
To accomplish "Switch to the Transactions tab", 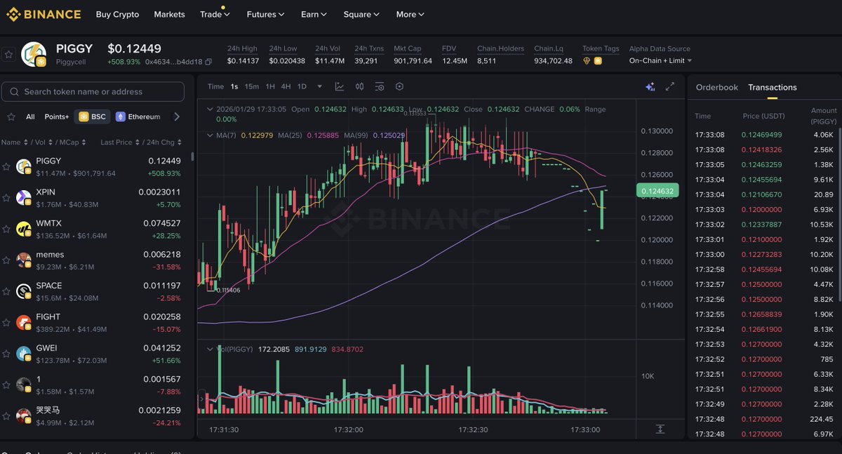I will (773, 87).
